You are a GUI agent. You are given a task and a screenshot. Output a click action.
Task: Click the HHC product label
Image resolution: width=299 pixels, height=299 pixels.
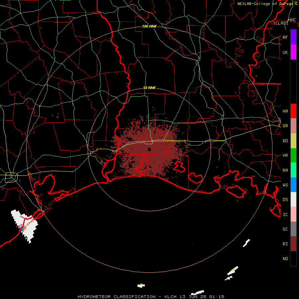pos(292,20)
